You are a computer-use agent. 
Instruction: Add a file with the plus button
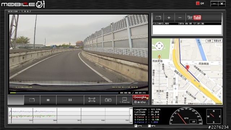pos(169,18)
